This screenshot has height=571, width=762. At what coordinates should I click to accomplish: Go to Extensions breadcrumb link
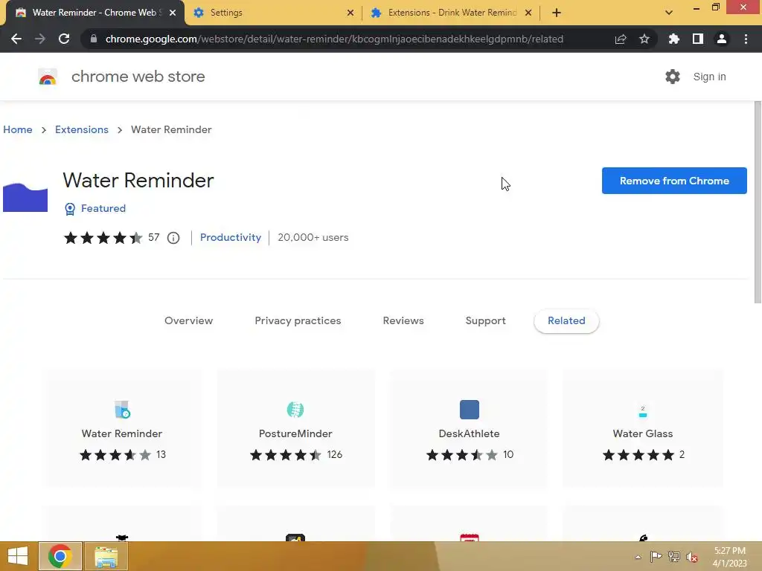(82, 129)
